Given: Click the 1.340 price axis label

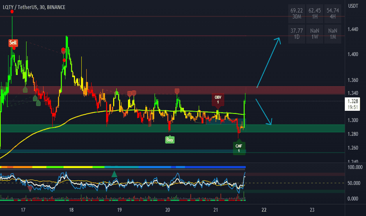Looking at the screenshot, I should 353,93.
